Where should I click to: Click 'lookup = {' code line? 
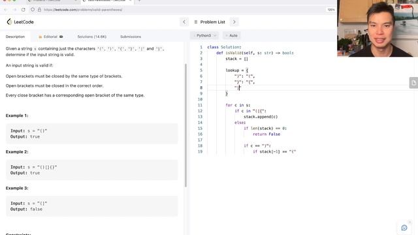click(236, 70)
